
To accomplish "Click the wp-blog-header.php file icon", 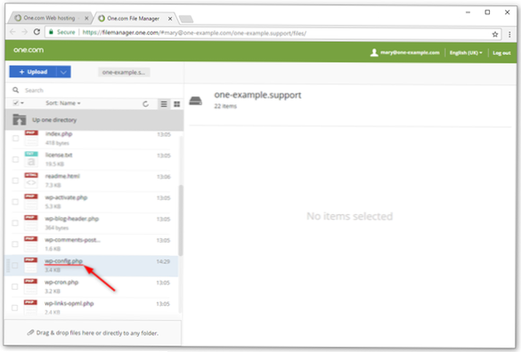I will 31,223.
